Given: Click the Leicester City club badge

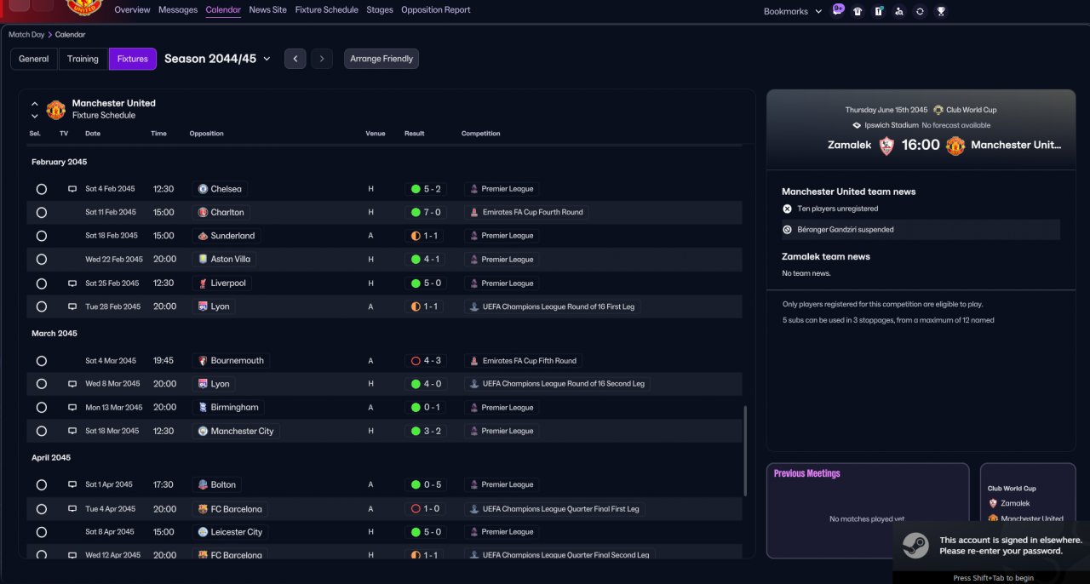Looking at the screenshot, I should pos(203,532).
